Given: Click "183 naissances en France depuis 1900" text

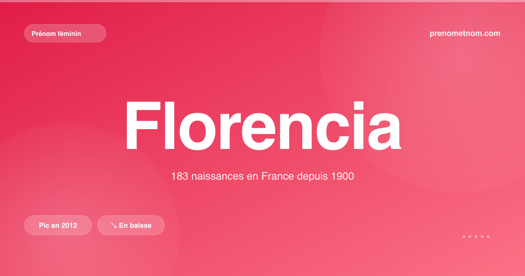Looking at the screenshot, I should click(262, 177).
